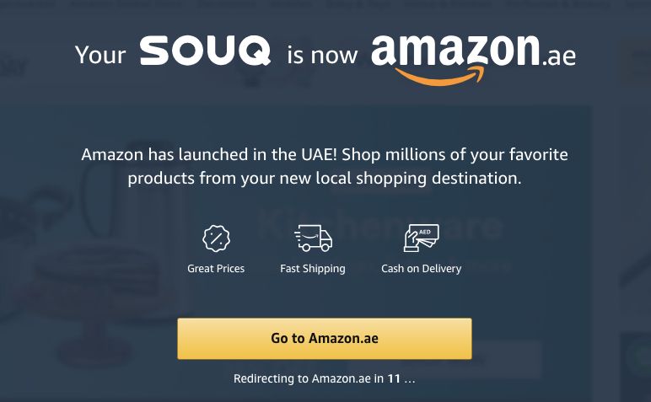Viewport: 651px width, 402px height.
Task: Click the Go to Amazon.ae button
Action: click(325, 339)
